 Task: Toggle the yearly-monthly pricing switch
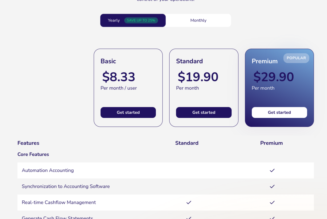pyautogui.click(x=166, y=20)
